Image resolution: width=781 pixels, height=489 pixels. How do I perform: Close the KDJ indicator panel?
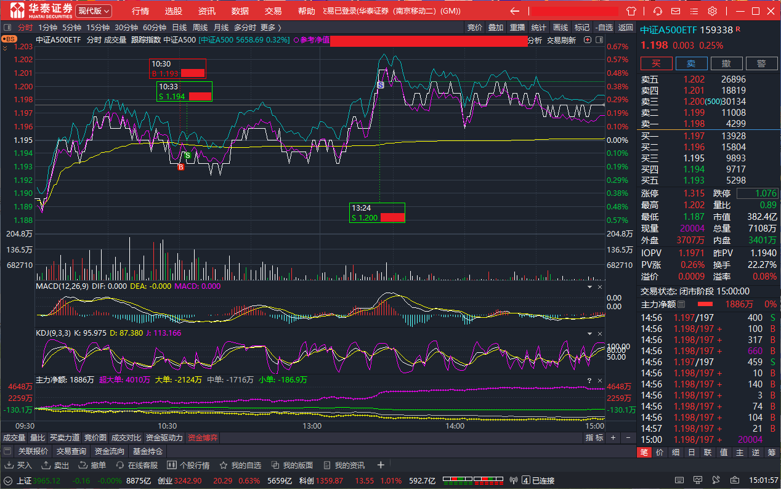pos(600,333)
